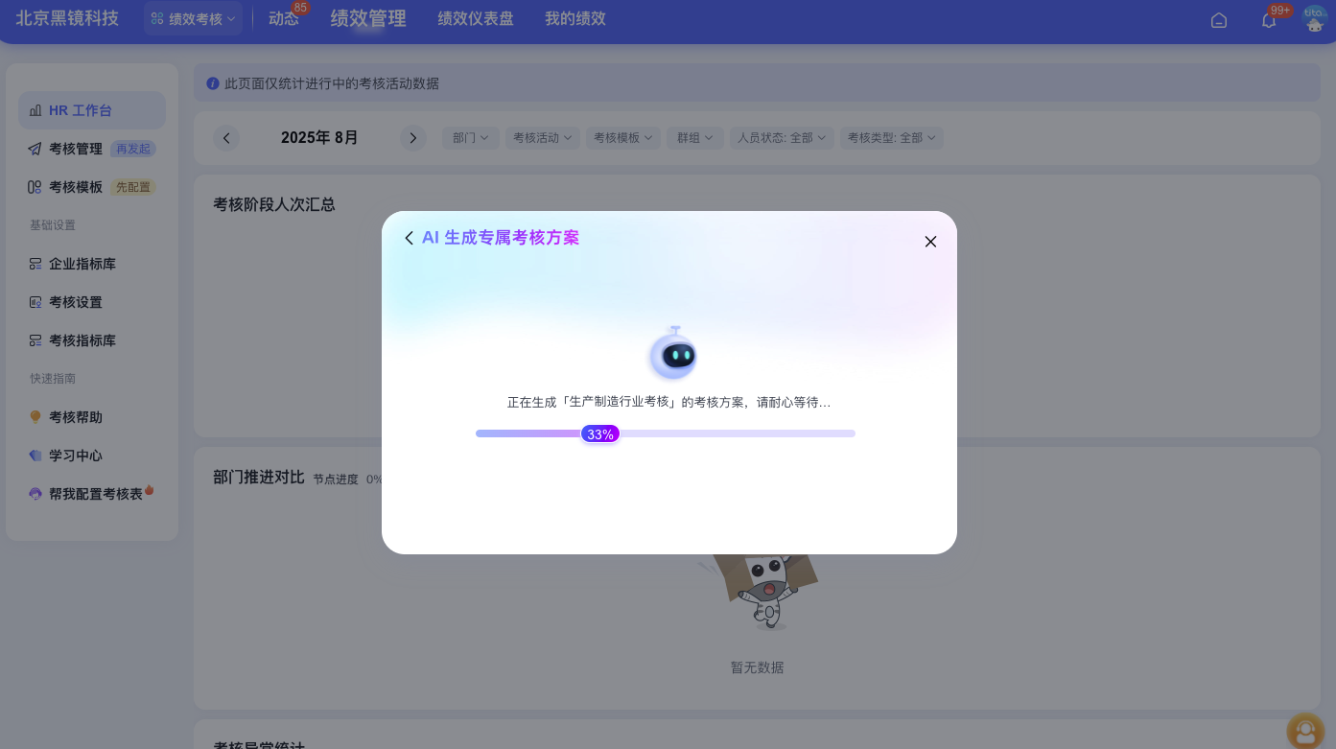Click the previous month arrow before 2025年8月
This screenshot has height=749, width=1336.
click(x=226, y=138)
